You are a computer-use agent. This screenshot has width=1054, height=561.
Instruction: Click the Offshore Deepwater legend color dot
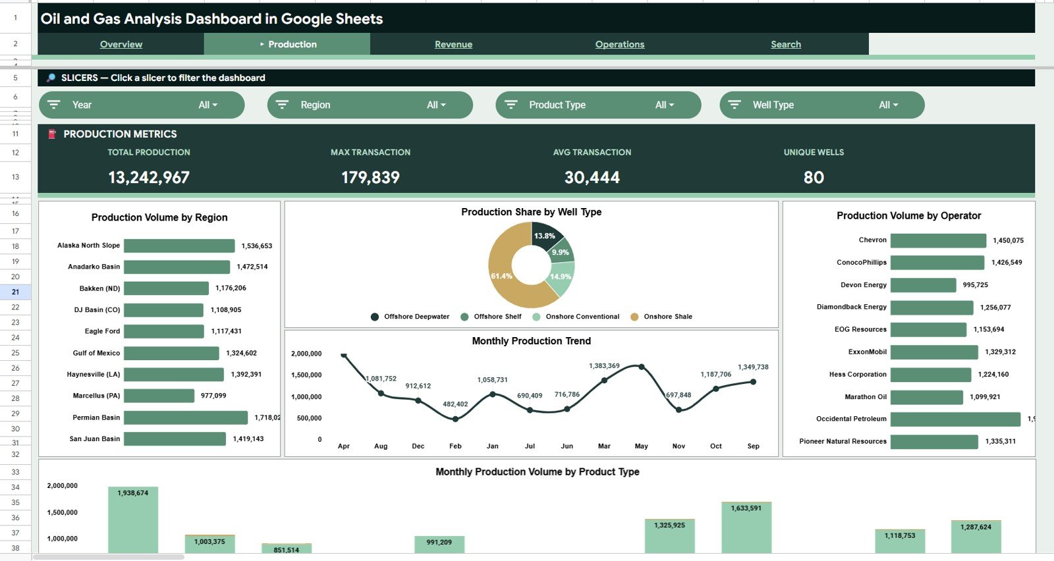click(x=375, y=317)
